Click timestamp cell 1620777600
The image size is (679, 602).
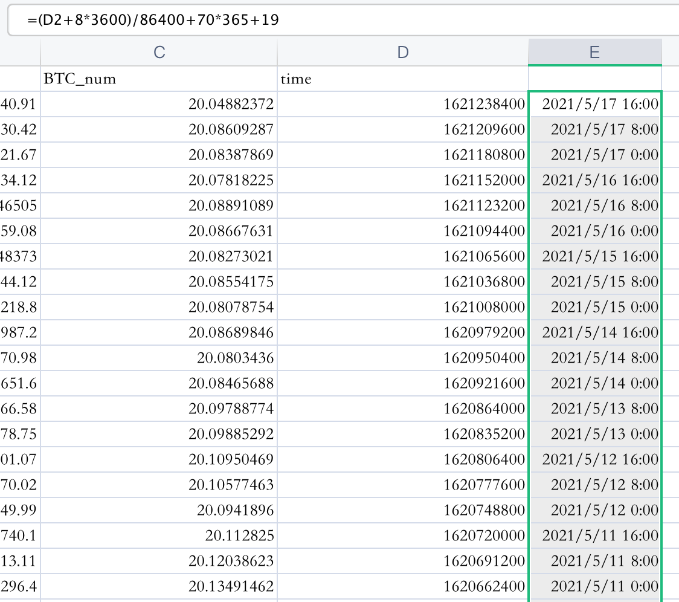coord(403,485)
